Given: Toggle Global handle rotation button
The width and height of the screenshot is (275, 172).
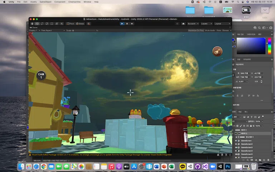Looking at the screenshot, I should [80, 24].
